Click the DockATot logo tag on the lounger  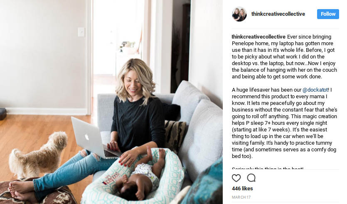[x=112, y=178]
